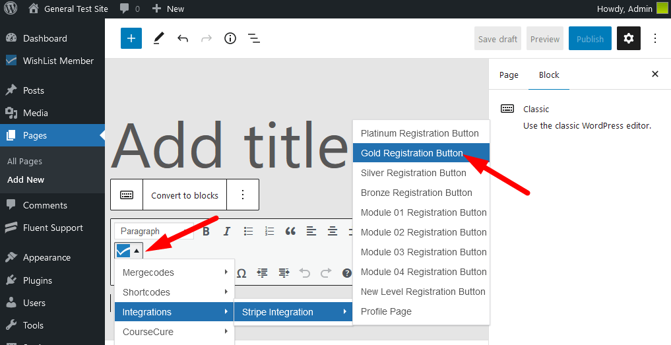Click the blue block inserter plus button

[x=131, y=38]
